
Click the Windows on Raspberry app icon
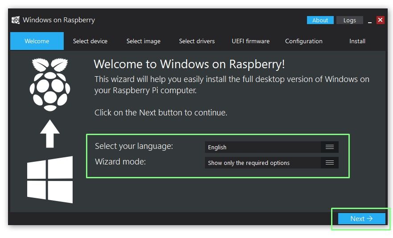coord(16,20)
